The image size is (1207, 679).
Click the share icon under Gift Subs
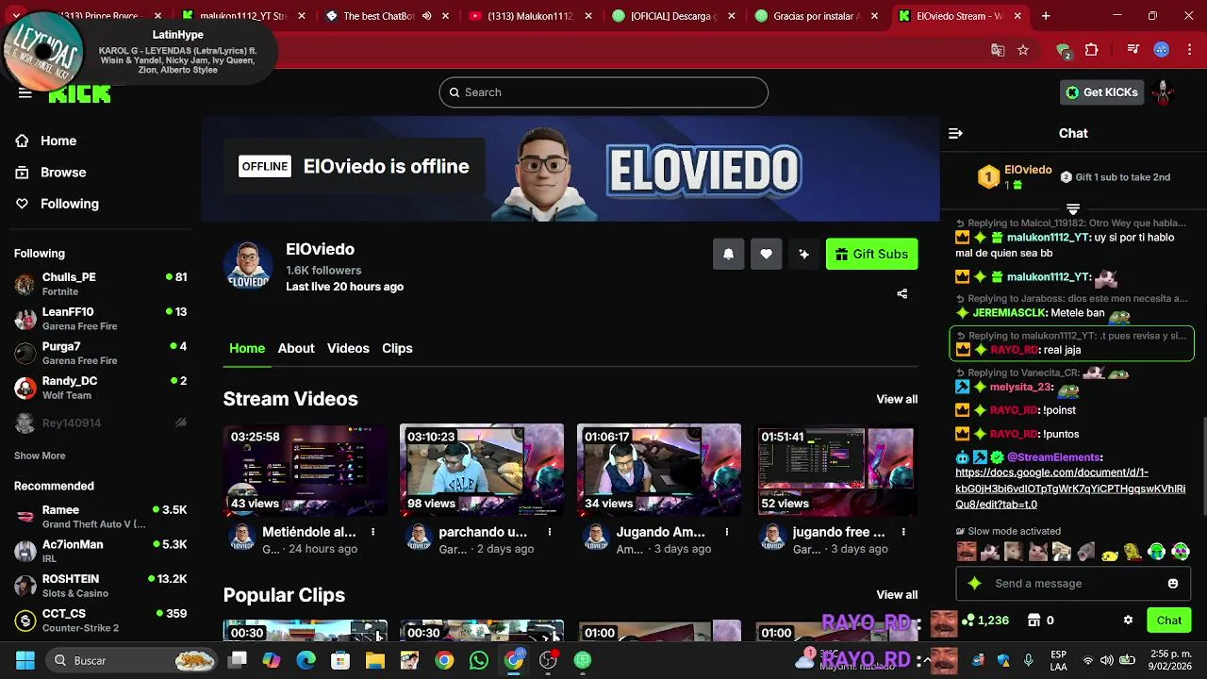[x=902, y=294]
